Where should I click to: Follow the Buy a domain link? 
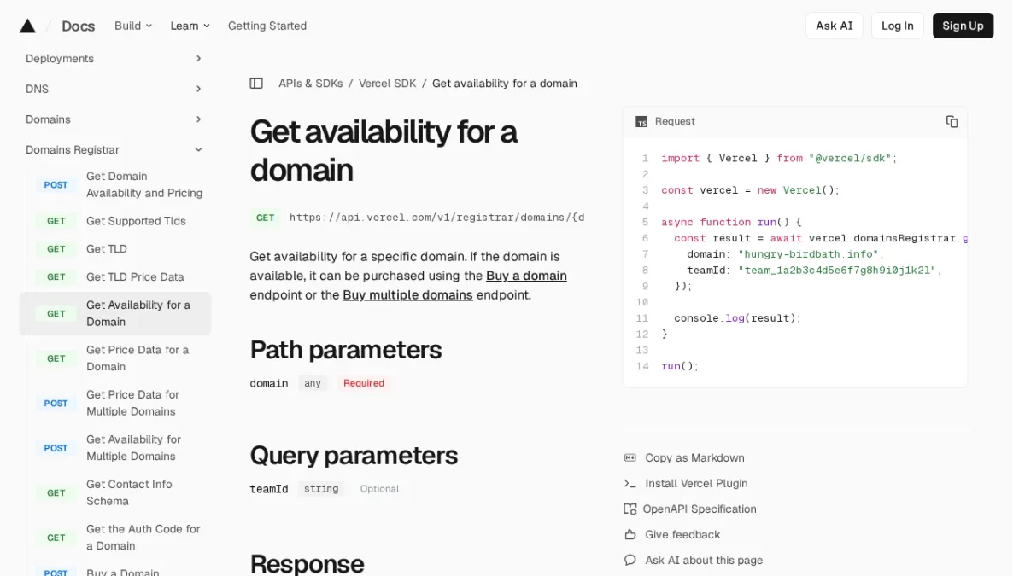(x=526, y=276)
